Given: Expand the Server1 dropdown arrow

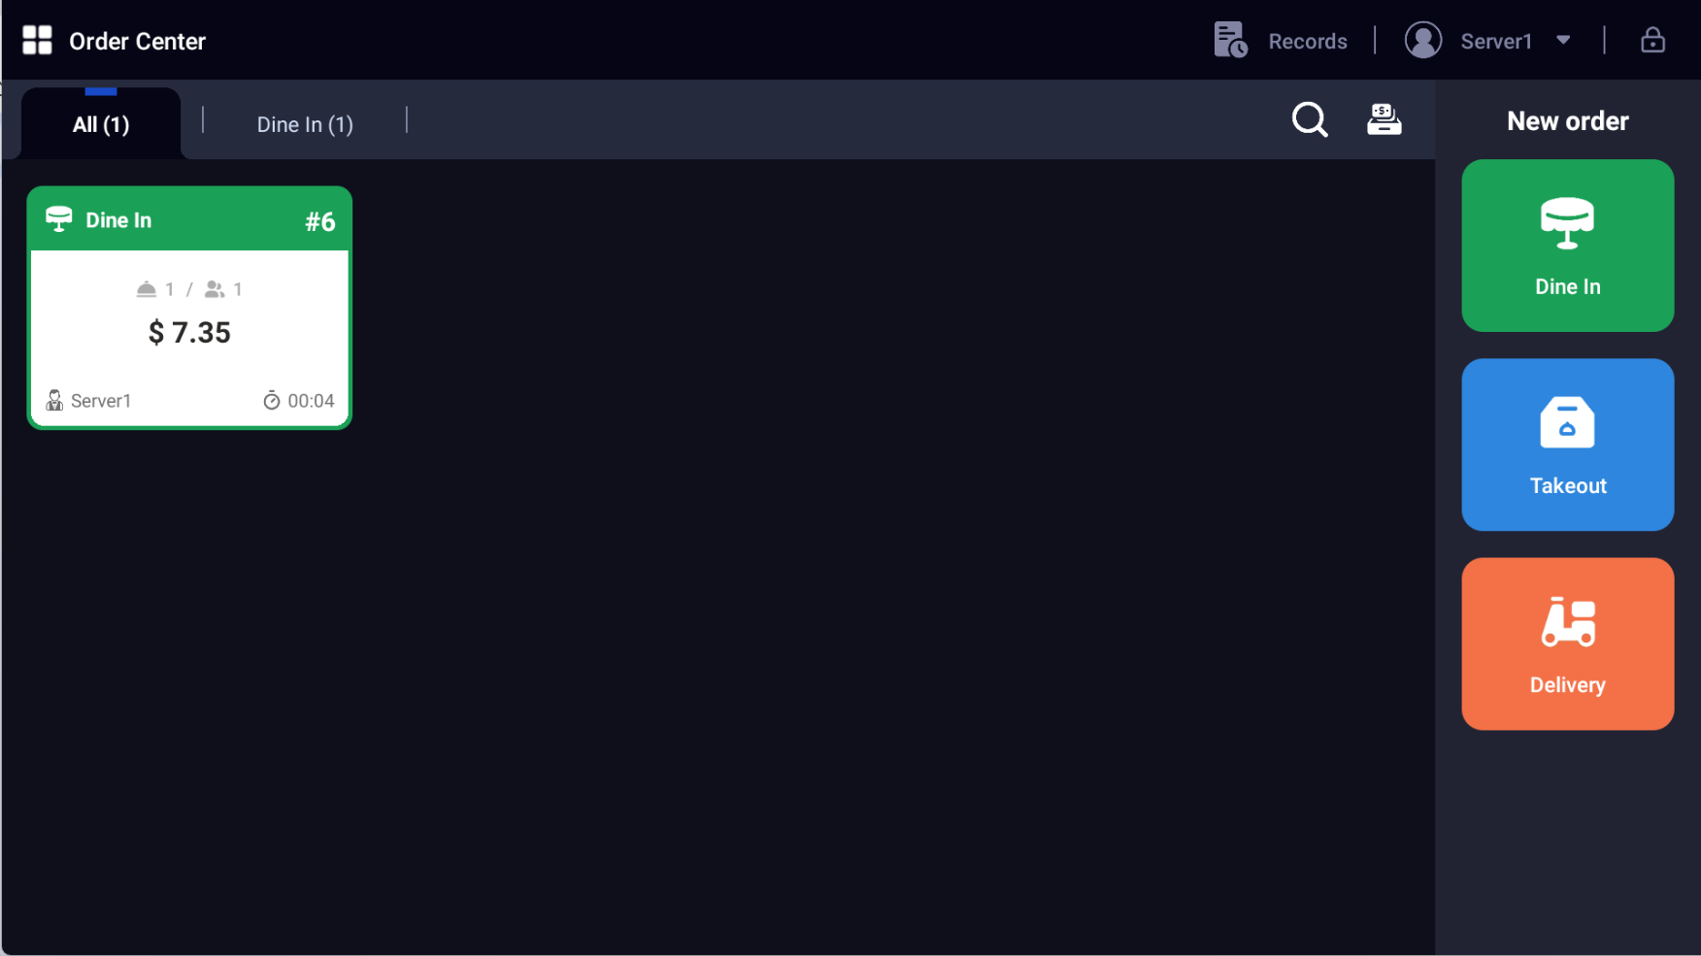Looking at the screenshot, I should [1563, 41].
